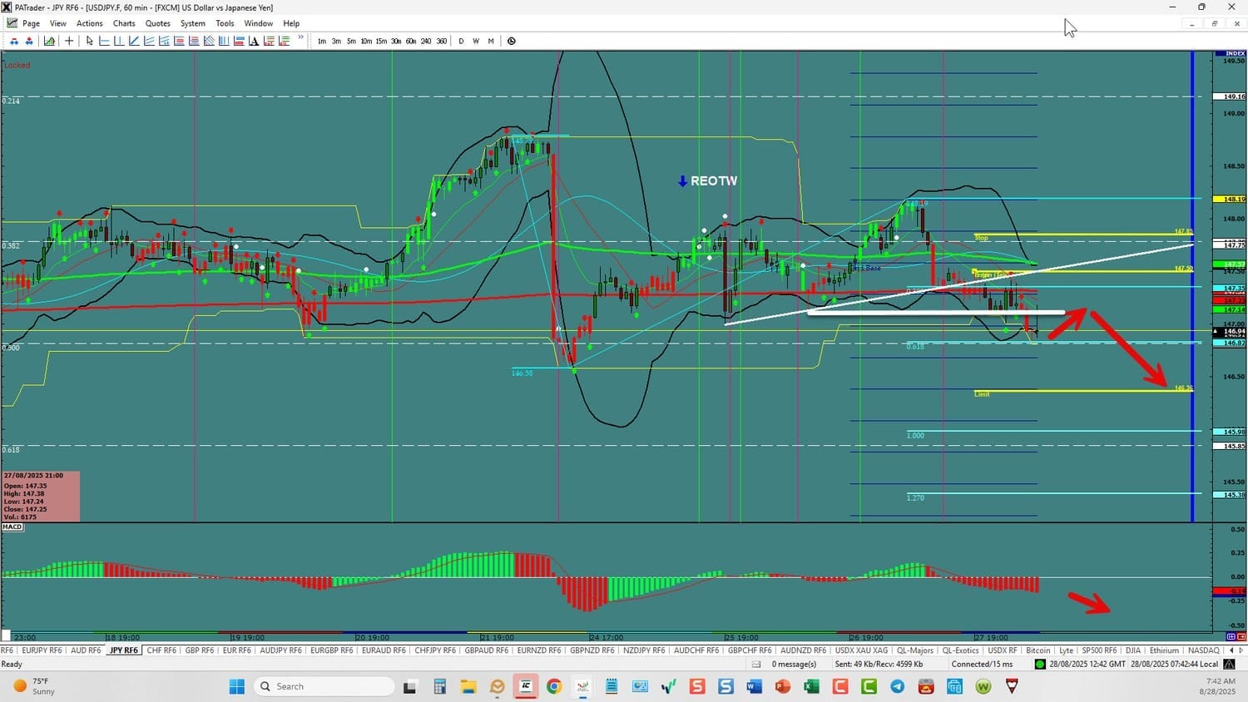Open the weather widget showing 75°F Sunny
Viewport: 1248px width, 702px height.
click(x=34, y=686)
